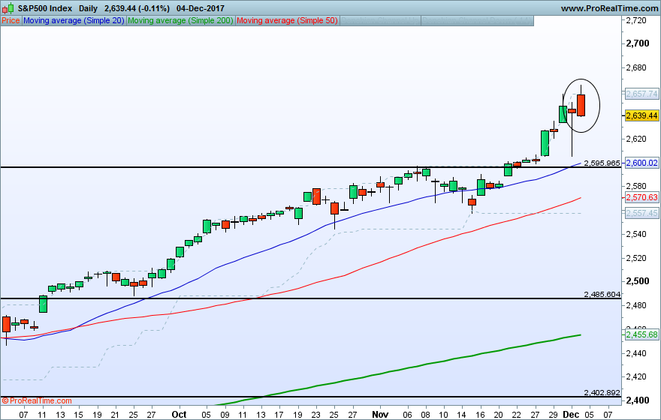
Task: Click the Dec month label on time axis
Action: (571, 415)
